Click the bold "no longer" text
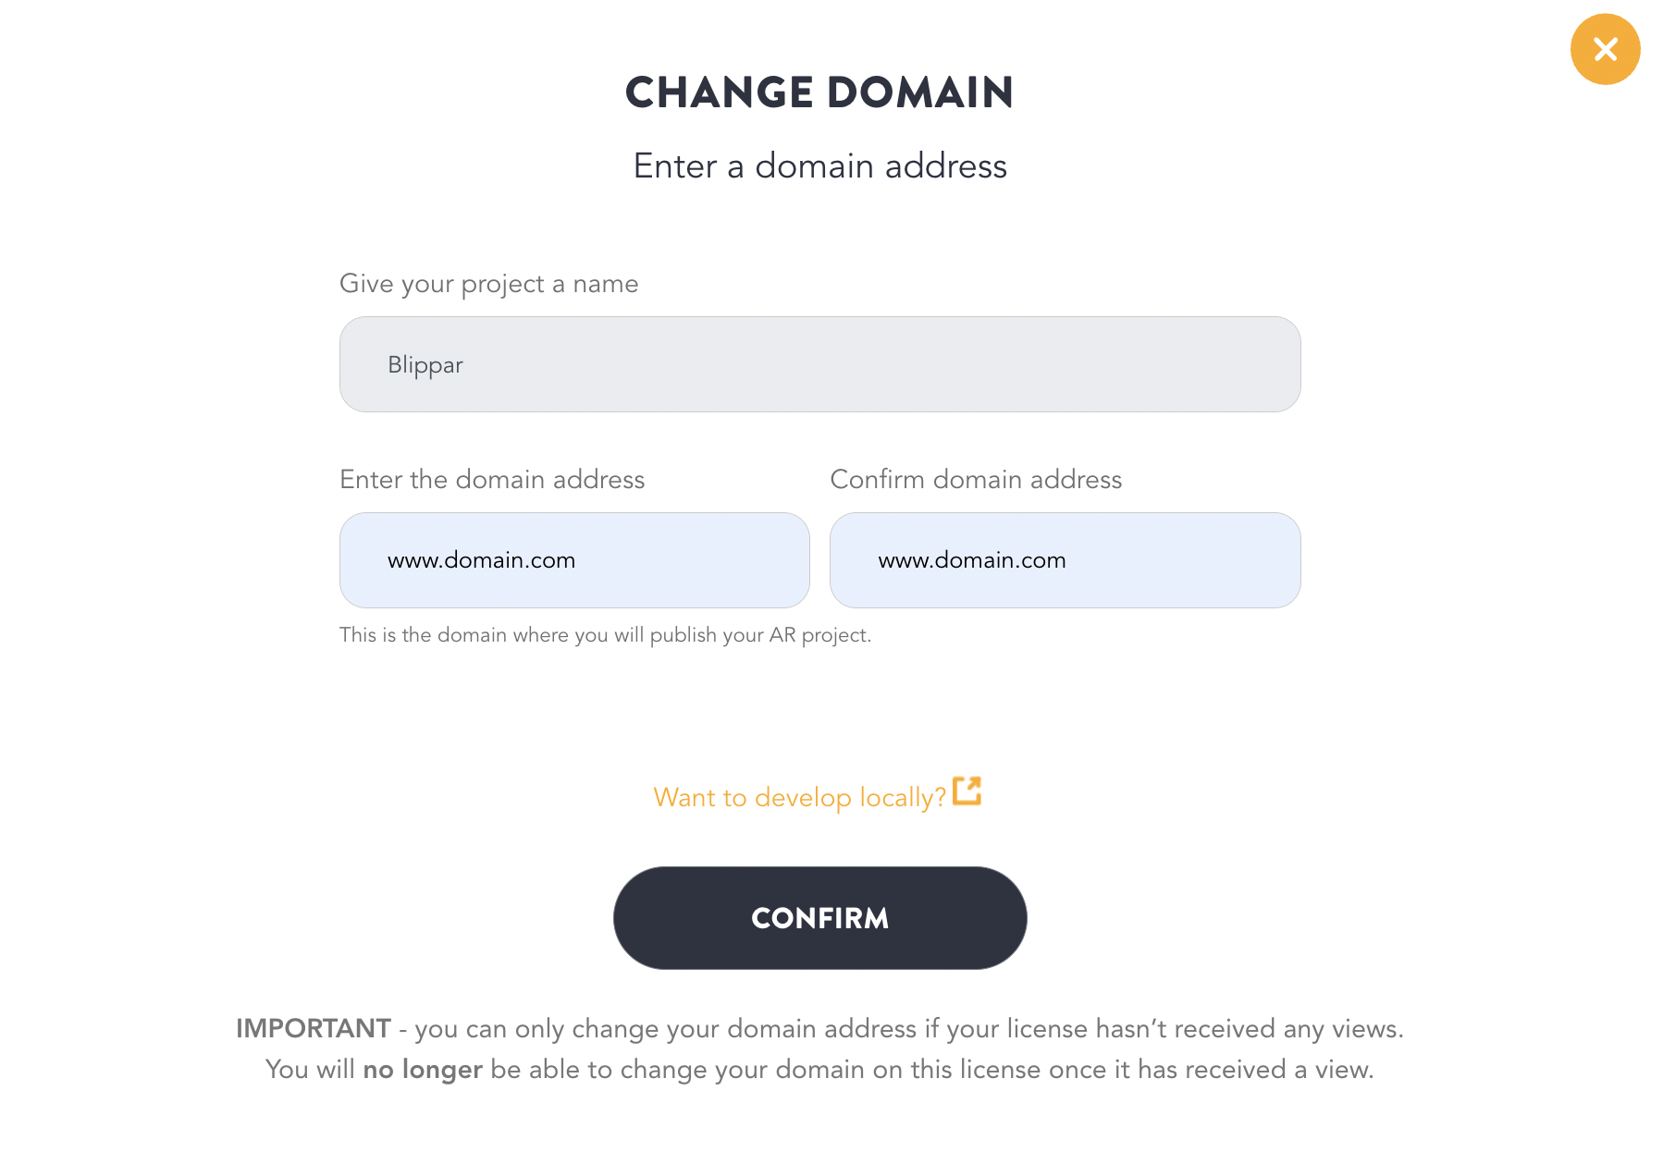This screenshot has height=1152, width=1663. (423, 1070)
